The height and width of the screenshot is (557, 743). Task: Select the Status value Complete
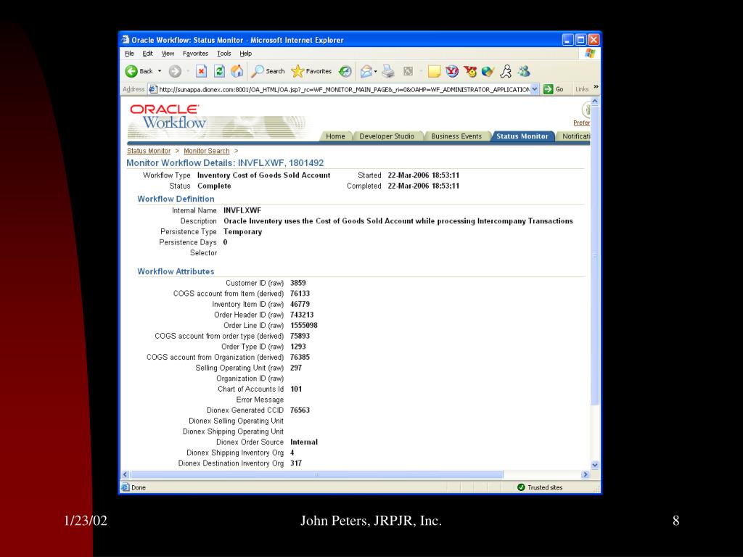point(214,186)
